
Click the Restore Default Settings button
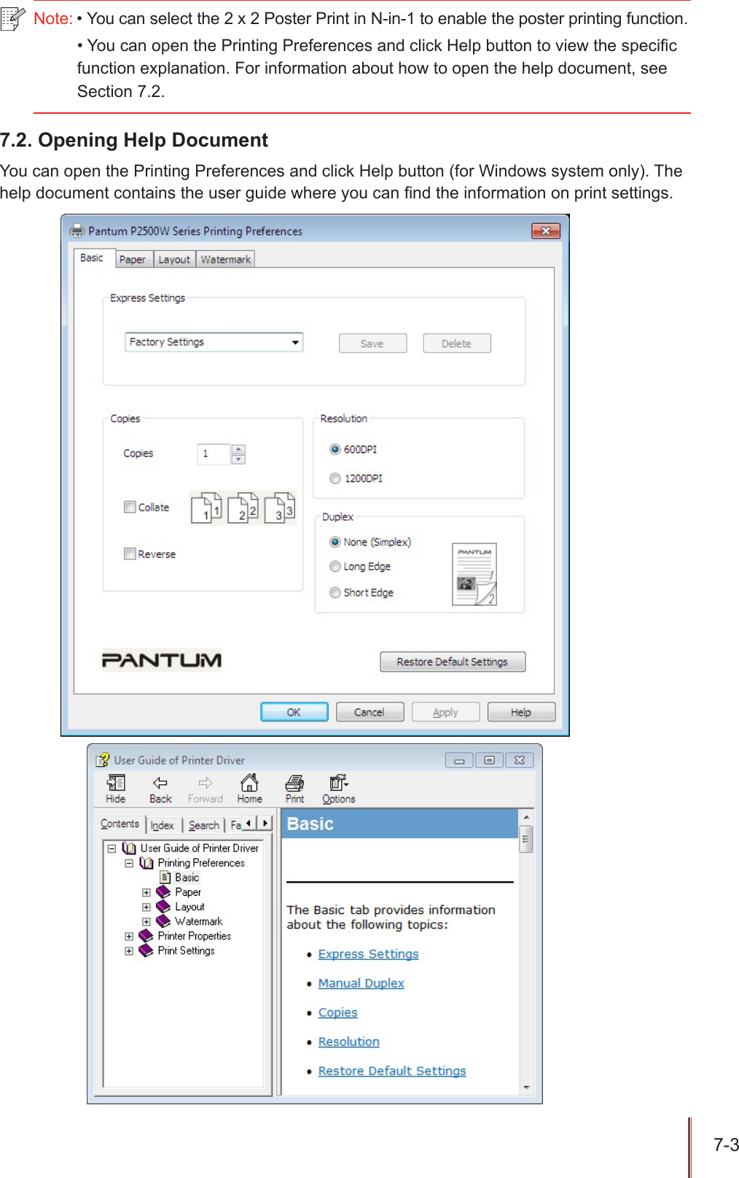[453, 662]
